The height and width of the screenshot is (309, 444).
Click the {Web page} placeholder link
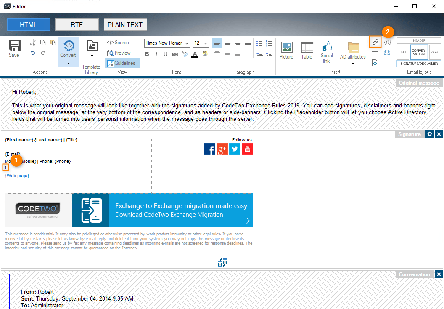17,176
